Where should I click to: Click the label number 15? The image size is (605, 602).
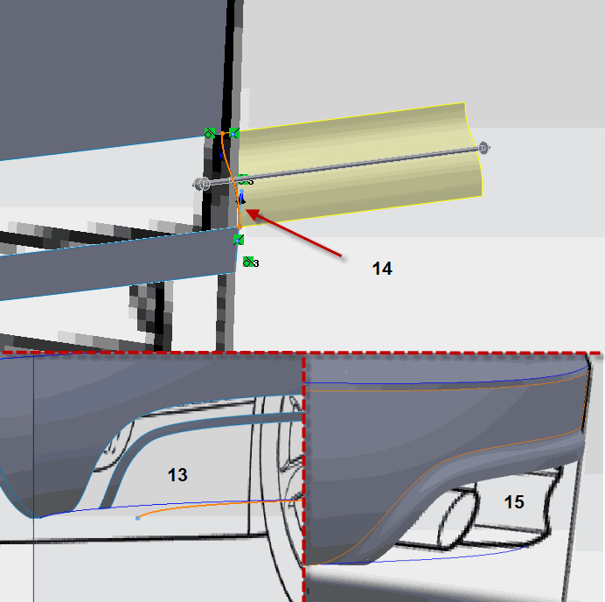click(x=514, y=501)
